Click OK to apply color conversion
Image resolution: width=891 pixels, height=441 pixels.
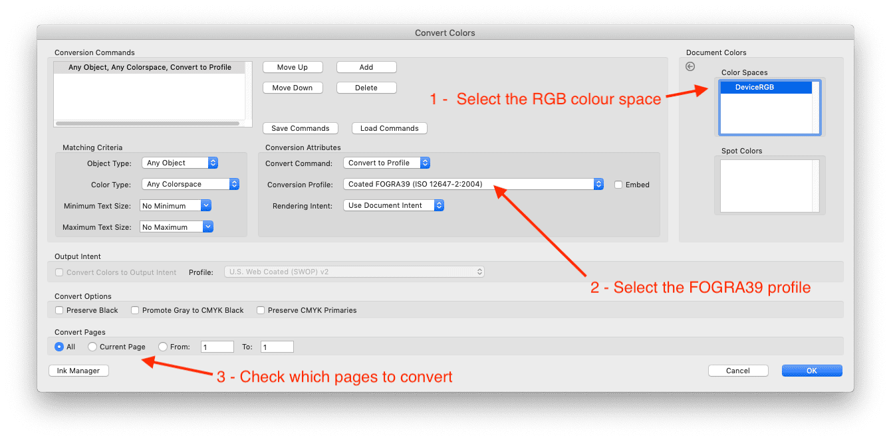[x=811, y=370]
